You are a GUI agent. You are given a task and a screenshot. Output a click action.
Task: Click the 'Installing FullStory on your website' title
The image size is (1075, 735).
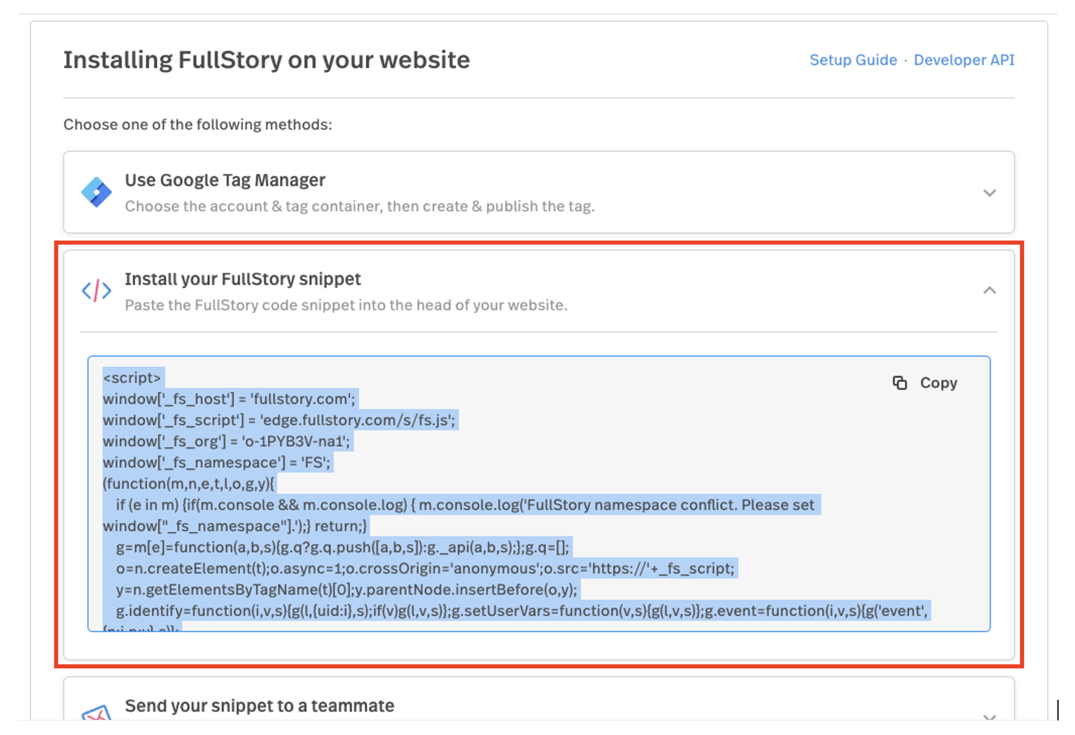(267, 60)
